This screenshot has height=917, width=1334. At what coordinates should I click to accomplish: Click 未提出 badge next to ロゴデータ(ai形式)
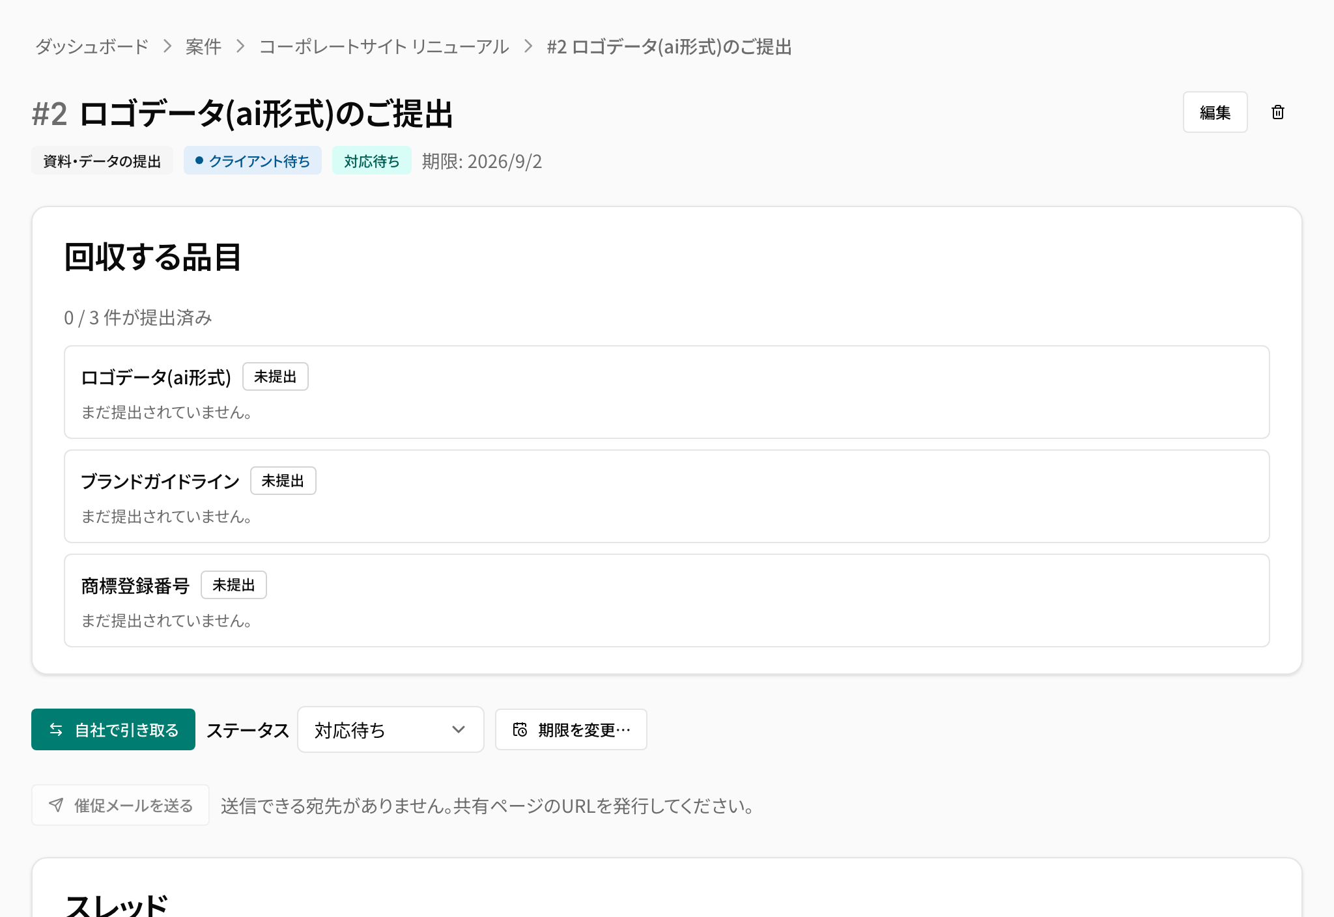(276, 376)
